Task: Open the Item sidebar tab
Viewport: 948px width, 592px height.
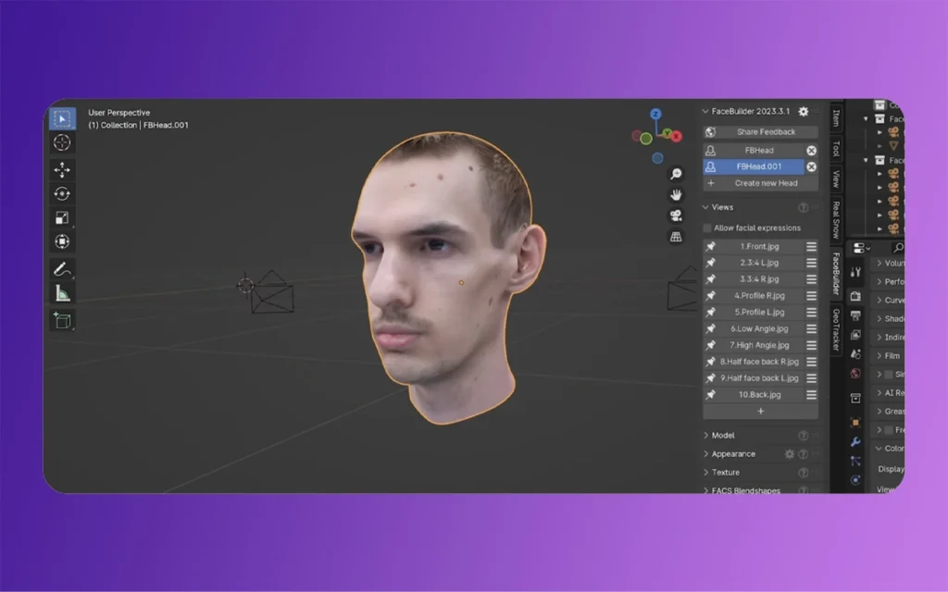Action: 838,116
